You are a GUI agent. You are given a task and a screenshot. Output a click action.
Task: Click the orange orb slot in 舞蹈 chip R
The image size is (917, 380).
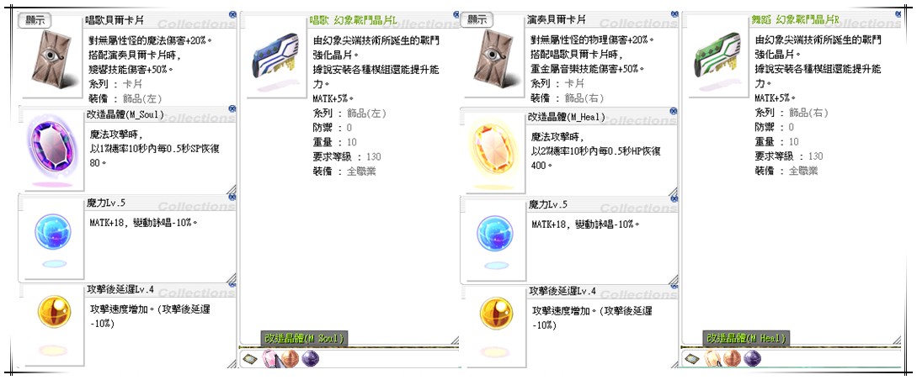click(x=732, y=358)
